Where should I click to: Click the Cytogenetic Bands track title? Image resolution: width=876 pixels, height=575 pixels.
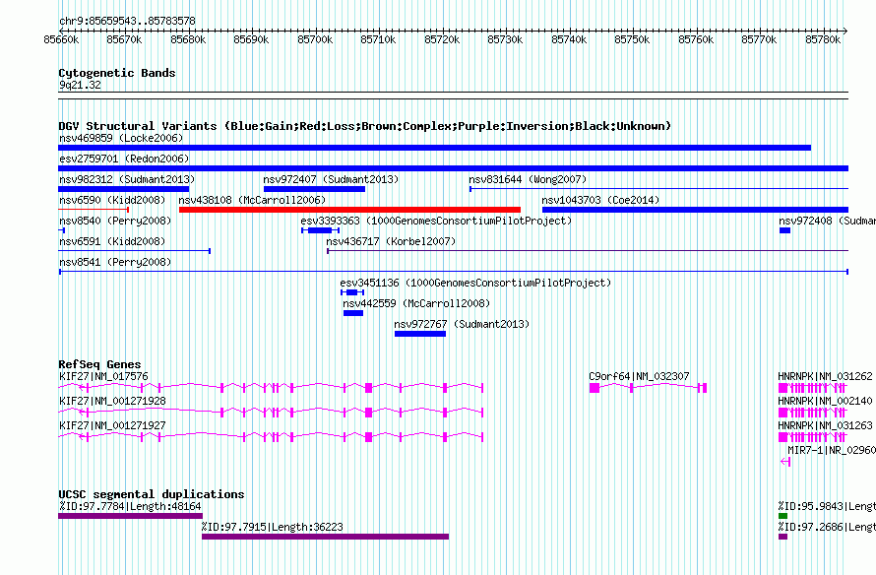click(x=117, y=73)
